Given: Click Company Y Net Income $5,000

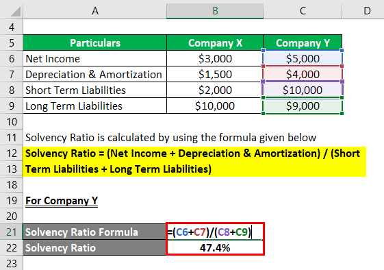Looking at the screenshot, I should (303, 59).
